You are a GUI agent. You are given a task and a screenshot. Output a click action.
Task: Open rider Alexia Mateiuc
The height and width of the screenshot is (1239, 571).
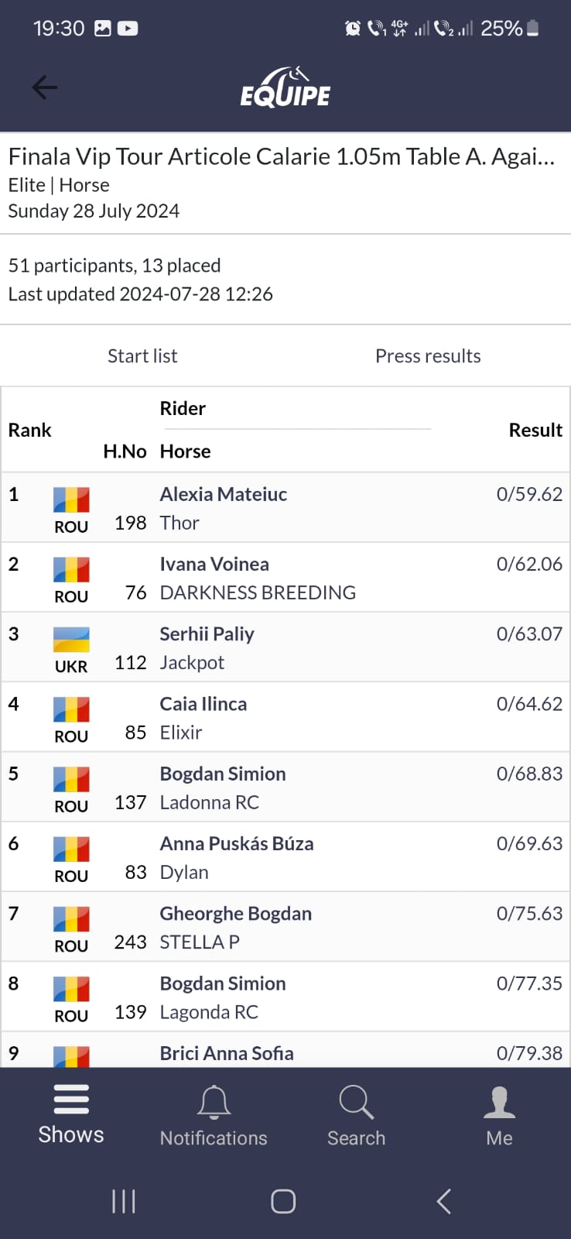coord(223,494)
